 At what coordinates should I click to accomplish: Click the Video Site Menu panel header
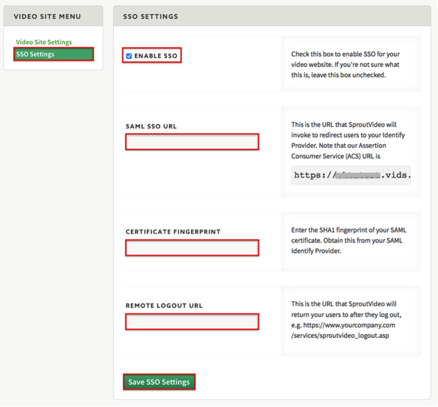coord(47,16)
